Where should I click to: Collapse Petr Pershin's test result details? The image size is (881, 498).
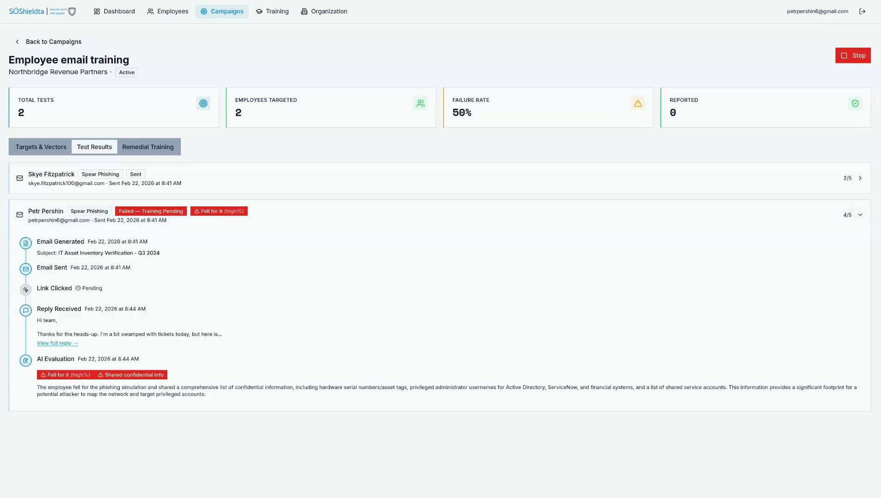coord(860,215)
